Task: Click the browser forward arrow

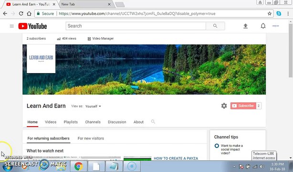Action: point(13,13)
